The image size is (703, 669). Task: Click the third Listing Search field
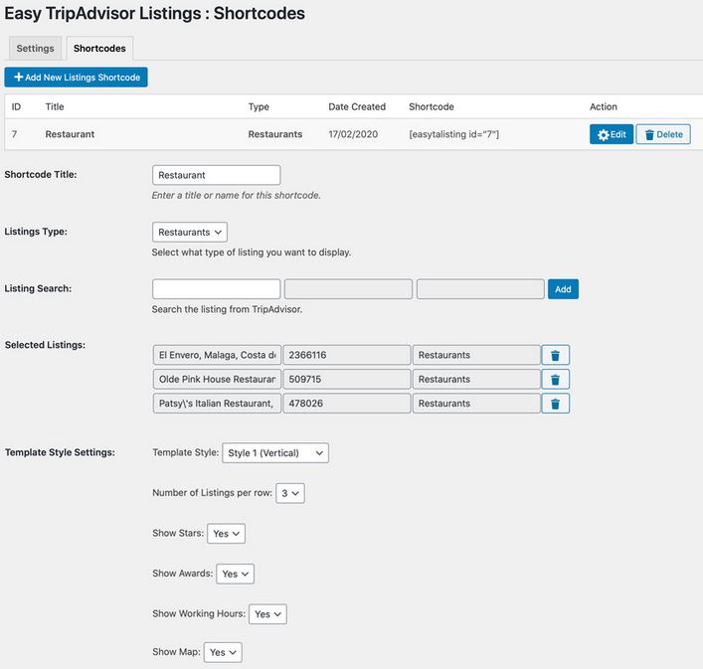480,289
